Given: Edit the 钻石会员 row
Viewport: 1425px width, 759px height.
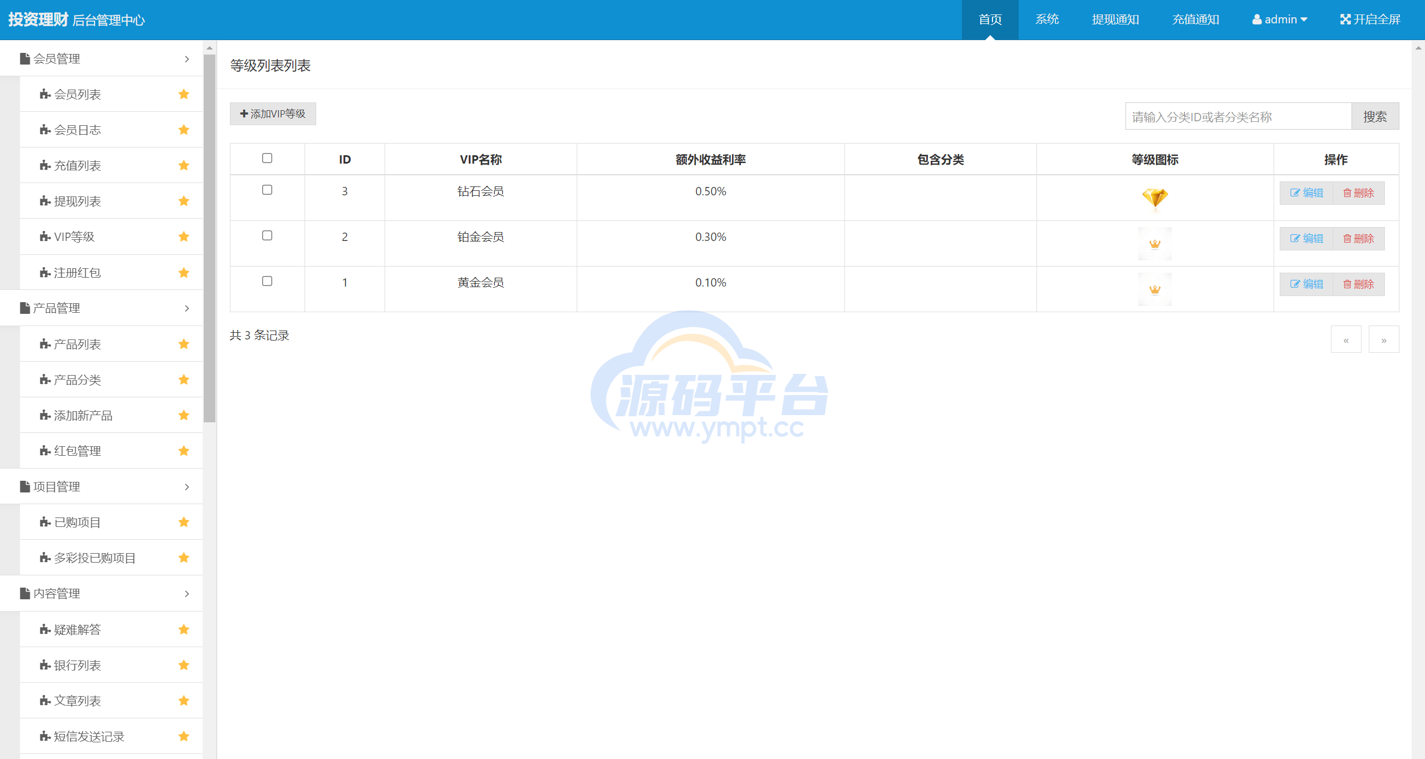Looking at the screenshot, I should (x=1306, y=193).
